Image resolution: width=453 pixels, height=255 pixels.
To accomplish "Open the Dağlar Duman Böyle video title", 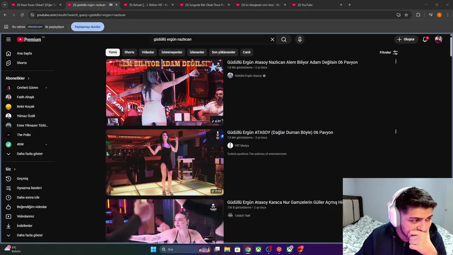I will click(x=280, y=132).
